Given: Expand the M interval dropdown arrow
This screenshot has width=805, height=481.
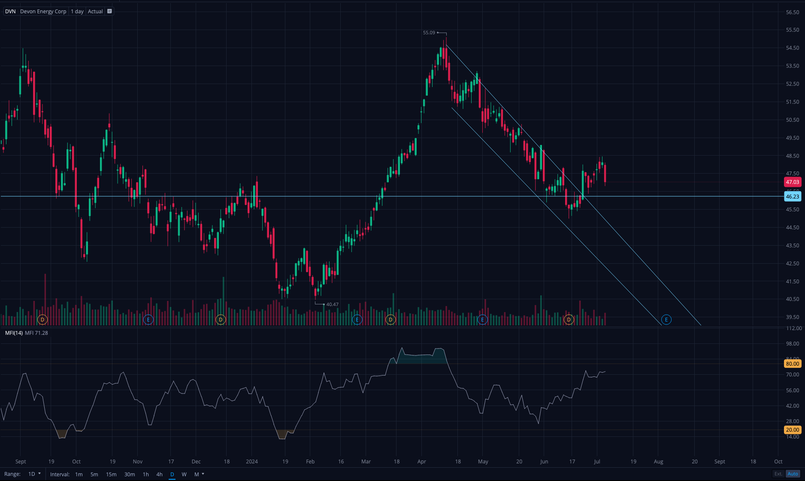Looking at the screenshot, I should (203, 474).
